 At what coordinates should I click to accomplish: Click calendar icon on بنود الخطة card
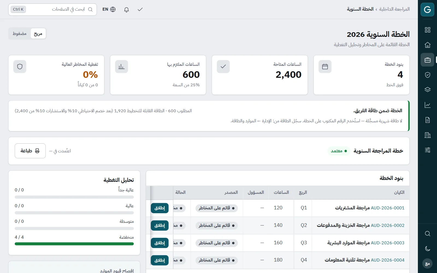325,67
